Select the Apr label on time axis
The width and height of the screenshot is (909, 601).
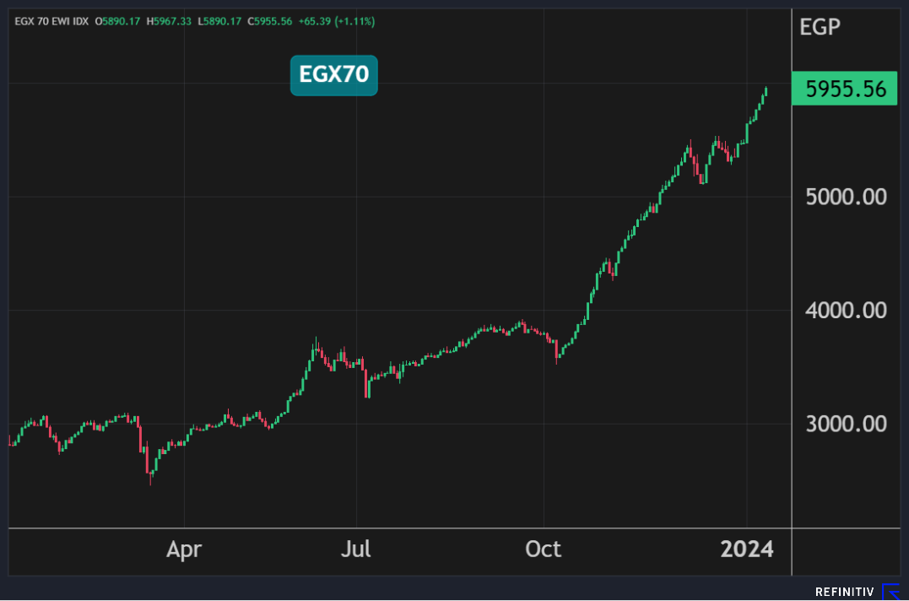[x=184, y=550]
